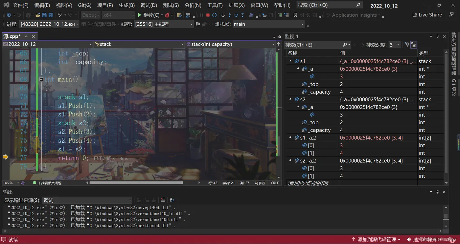The width and height of the screenshot is (460, 244).
Task: Collapse the s1 watch entry
Action: [x=290, y=61]
